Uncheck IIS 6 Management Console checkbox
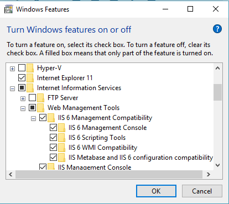Screen dimensions: 229x204 53,128
